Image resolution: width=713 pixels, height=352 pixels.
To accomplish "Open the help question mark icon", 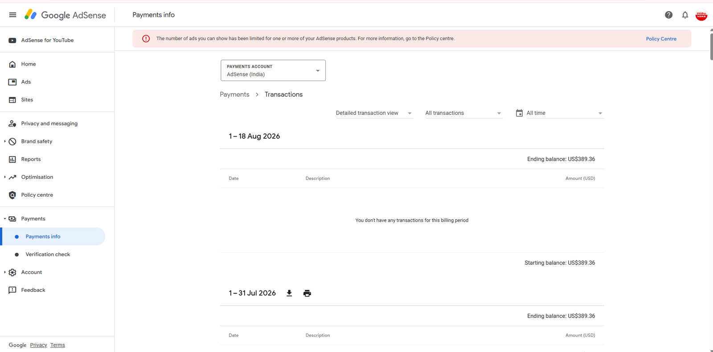I will (668, 15).
